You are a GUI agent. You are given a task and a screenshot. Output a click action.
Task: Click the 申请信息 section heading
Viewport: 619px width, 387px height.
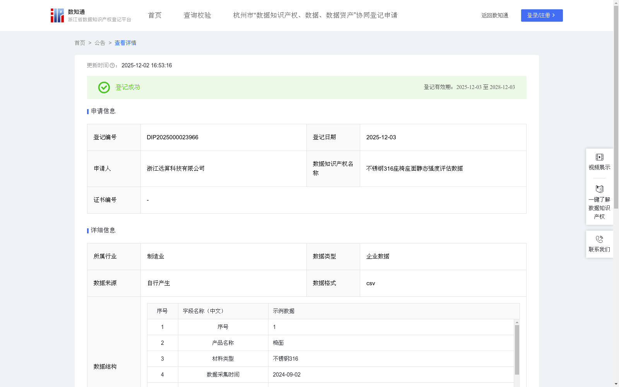(x=103, y=111)
